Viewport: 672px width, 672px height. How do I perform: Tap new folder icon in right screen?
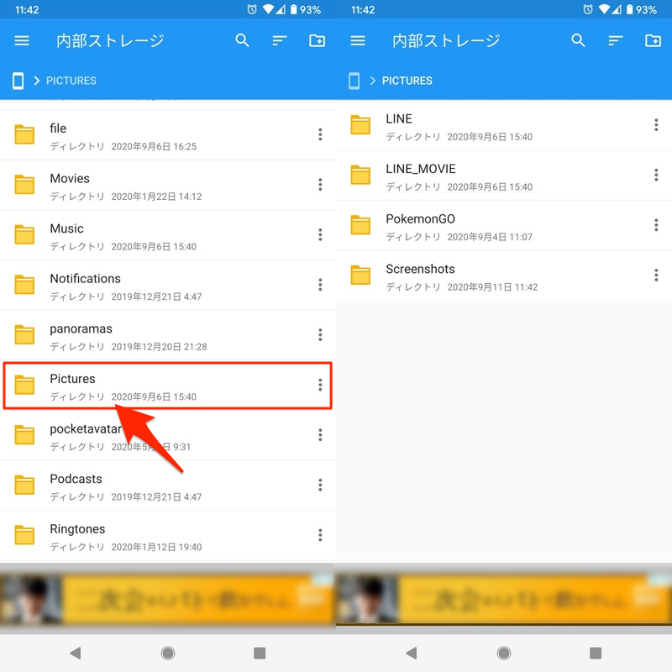(653, 40)
